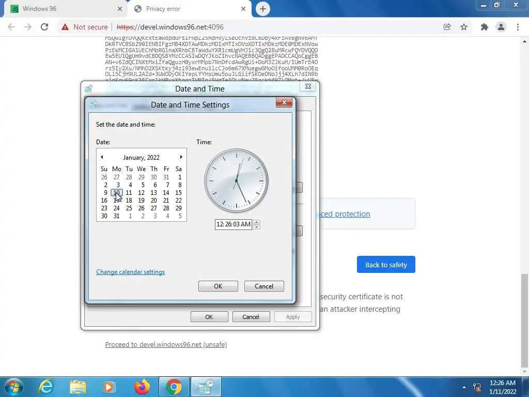This screenshot has height=397, width=529.
Task: Switch to the Privacy error tab
Action: 189,9
